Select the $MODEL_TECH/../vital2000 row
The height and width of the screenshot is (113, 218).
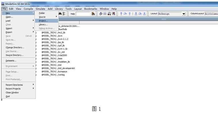[54, 55]
